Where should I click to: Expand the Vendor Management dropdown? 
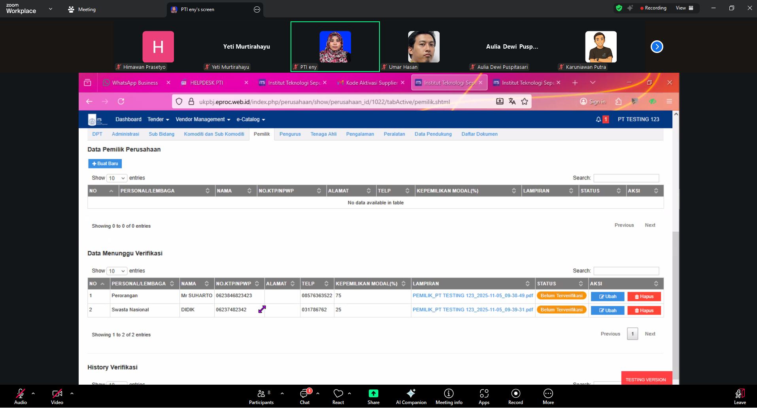203,119
